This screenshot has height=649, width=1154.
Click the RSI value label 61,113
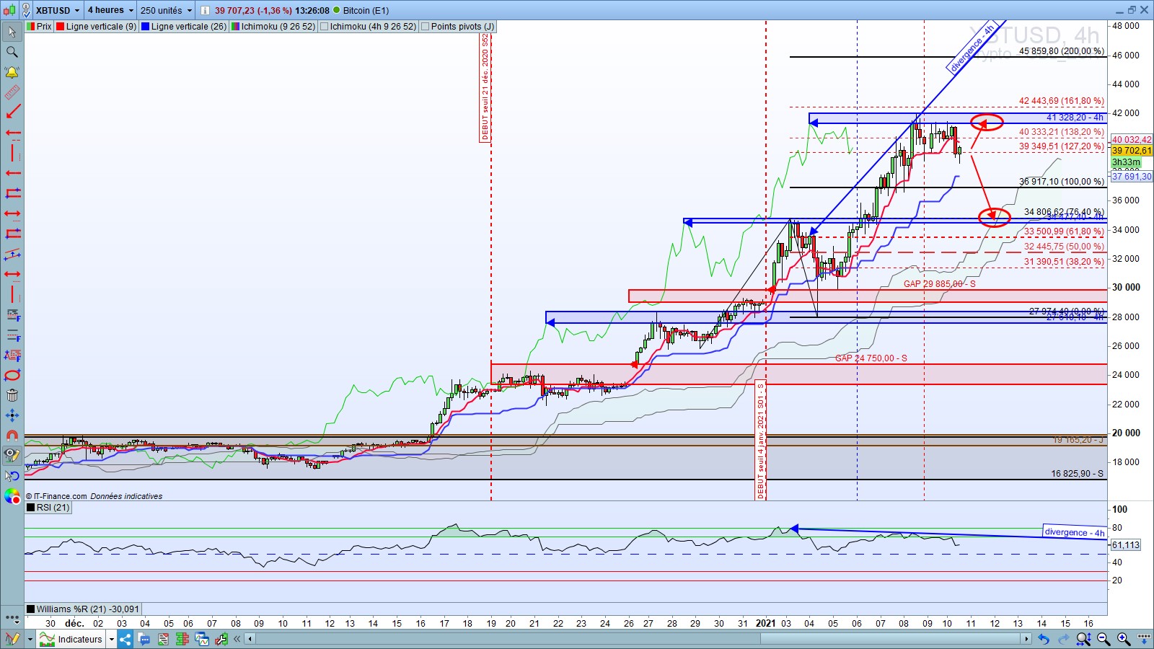click(x=1126, y=545)
